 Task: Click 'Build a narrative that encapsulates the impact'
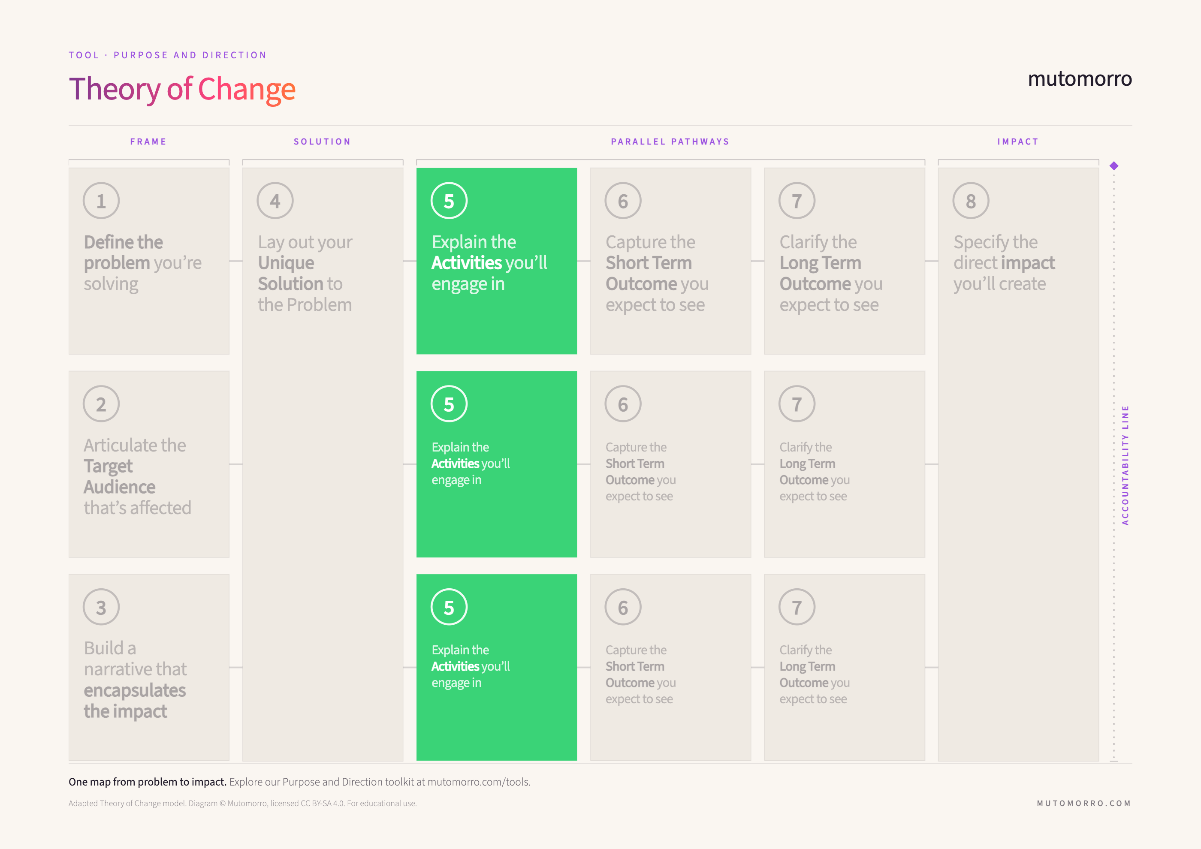coord(136,680)
